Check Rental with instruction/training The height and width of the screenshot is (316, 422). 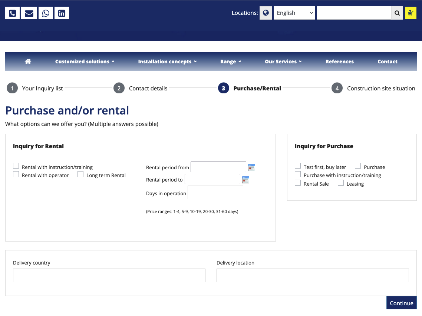coord(16,166)
